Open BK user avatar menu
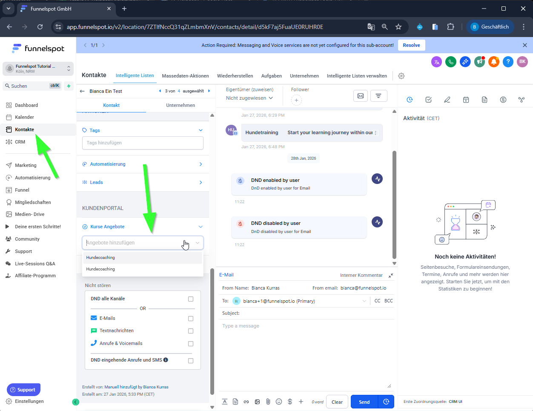This screenshot has width=533, height=411. pyautogui.click(x=522, y=62)
